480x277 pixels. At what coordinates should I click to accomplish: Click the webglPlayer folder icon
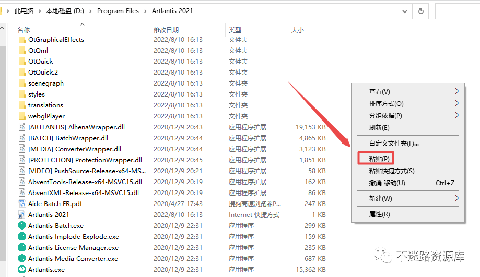click(x=22, y=116)
